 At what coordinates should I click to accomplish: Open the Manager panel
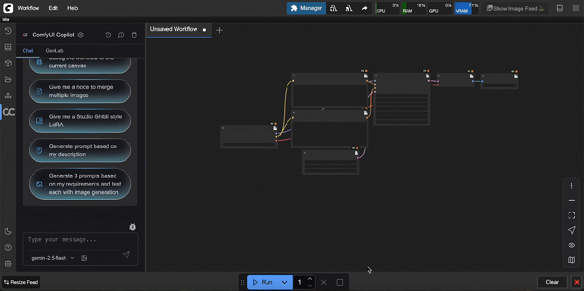pos(306,8)
